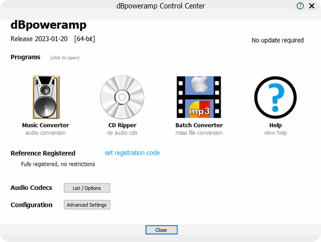The width and height of the screenshot is (321, 242).
Task: Click the Batch Converter label text
Action: coord(199,125)
